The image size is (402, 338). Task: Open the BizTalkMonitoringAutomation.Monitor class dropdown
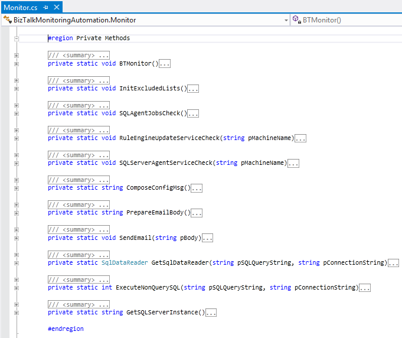click(286, 20)
